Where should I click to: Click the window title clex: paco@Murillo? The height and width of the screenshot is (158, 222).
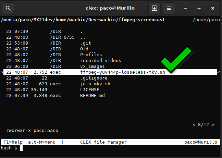pyautogui.click(x=110, y=8)
